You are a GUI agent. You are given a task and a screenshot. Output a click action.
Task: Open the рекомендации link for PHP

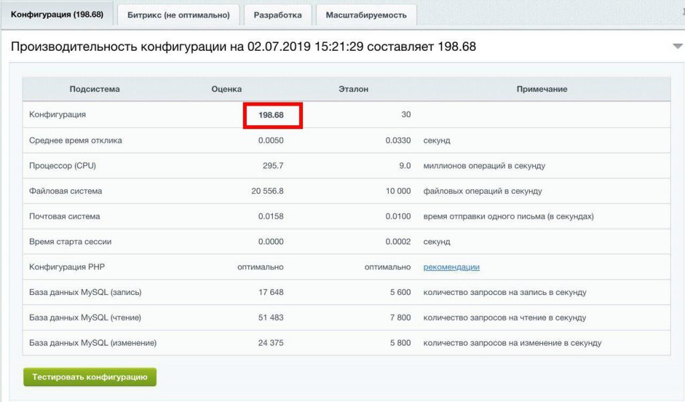click(x=451, y=267)
